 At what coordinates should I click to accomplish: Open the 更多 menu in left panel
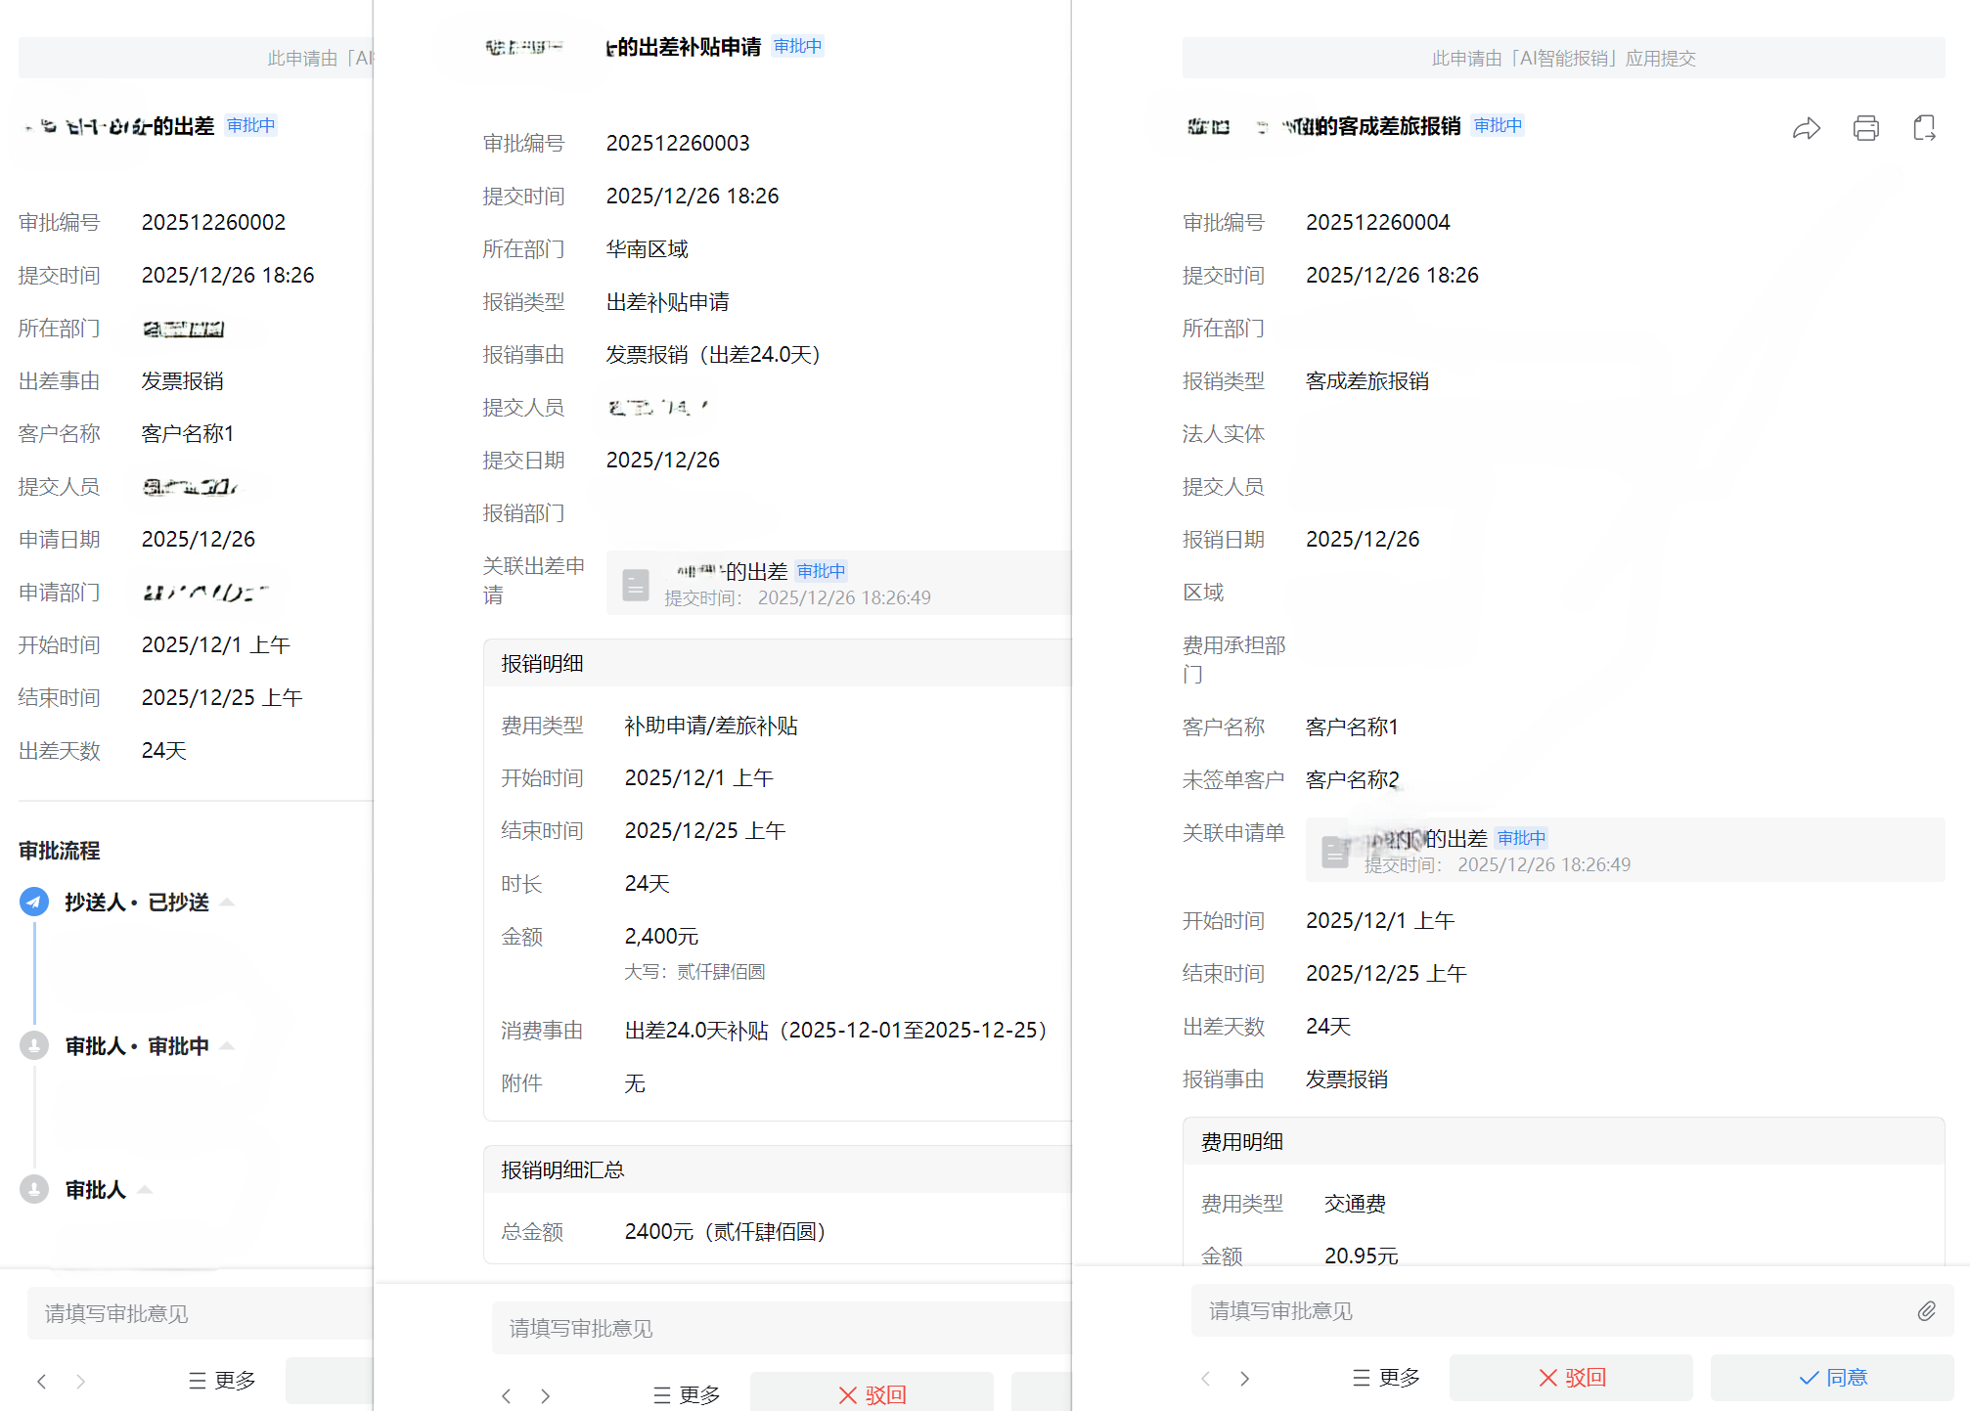tap(222, 1381)
